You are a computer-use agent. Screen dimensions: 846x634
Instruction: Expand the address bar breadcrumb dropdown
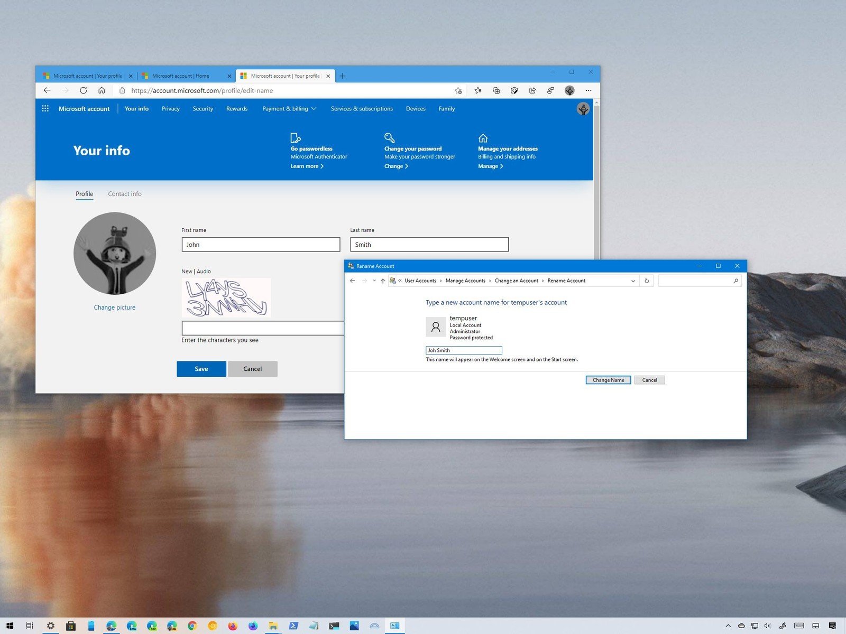[x=633, y=281]
